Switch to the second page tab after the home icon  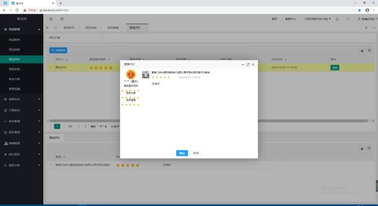(91, 28)
